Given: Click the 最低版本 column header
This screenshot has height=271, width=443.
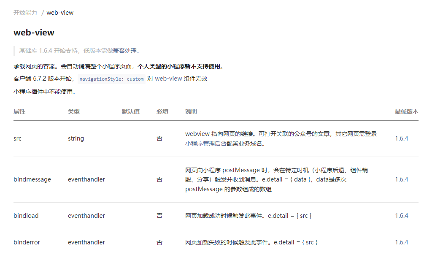Looking at the screenshot, I should pos(406,111).
